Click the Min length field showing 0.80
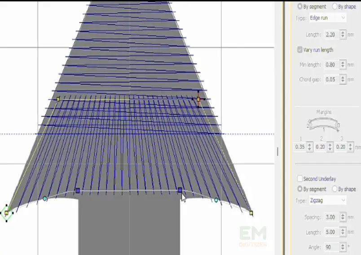 (x=332, y=65)
